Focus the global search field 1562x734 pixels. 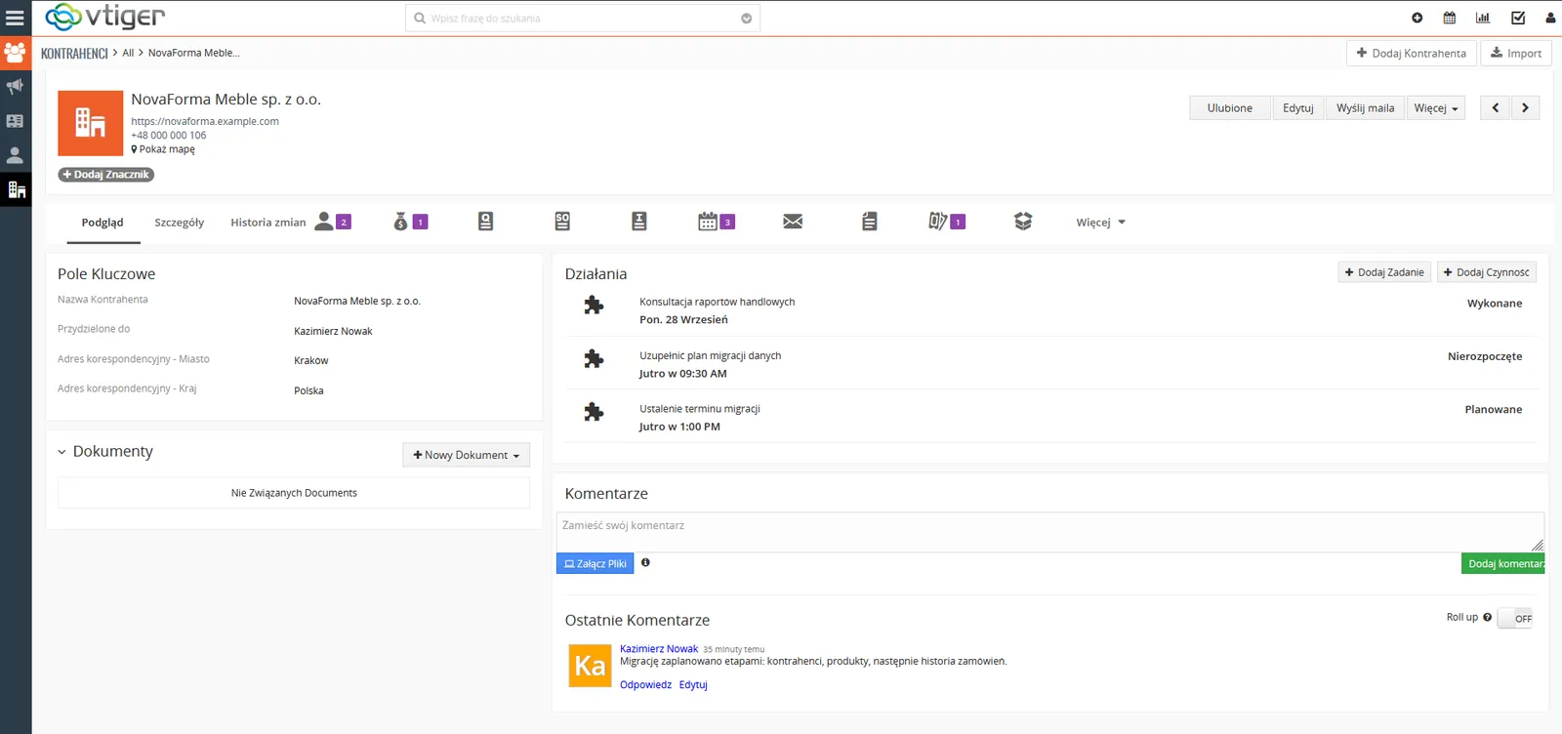583,19
